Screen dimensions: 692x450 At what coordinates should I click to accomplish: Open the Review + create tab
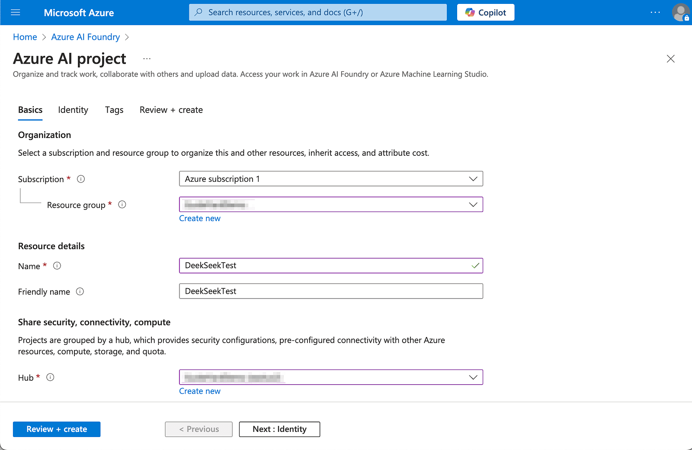click(x=171, y=110)
